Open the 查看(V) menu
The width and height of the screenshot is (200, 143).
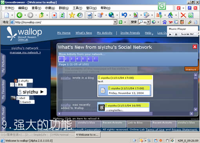pos(36,8)
